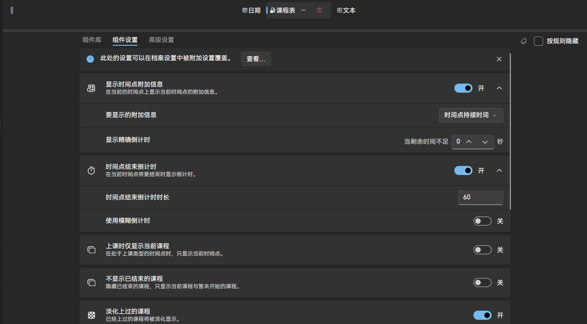Screen dimensions: 587x324
Task: Increment the 当剩余时间不足 seconds value
Action: [468, 142]
